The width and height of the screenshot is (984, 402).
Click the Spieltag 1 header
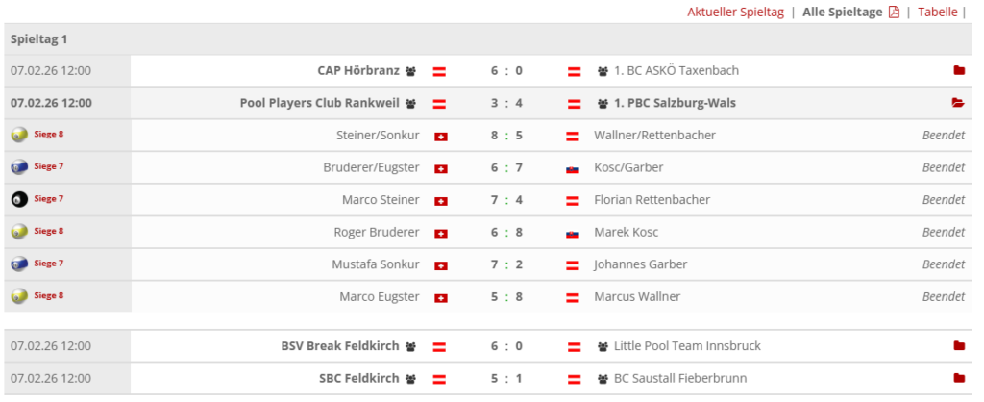(x=38, y=39)
